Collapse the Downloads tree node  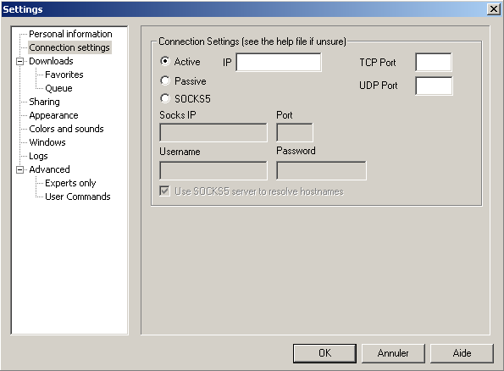point(20,61)
